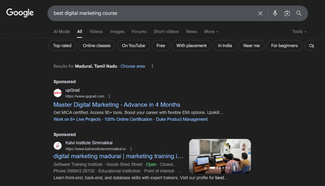Apply the With placement filter chip
325x186 pixels.
click(191, 45)
